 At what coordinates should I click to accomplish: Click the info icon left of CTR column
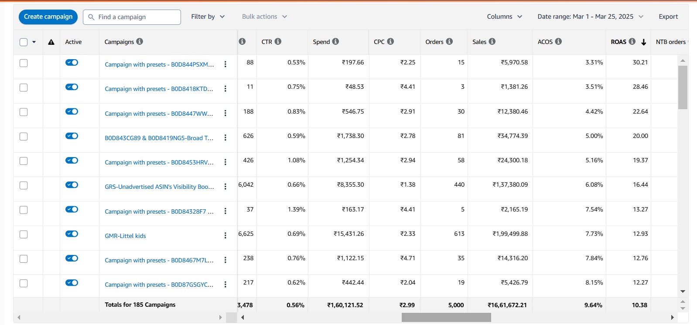point(242,41)
